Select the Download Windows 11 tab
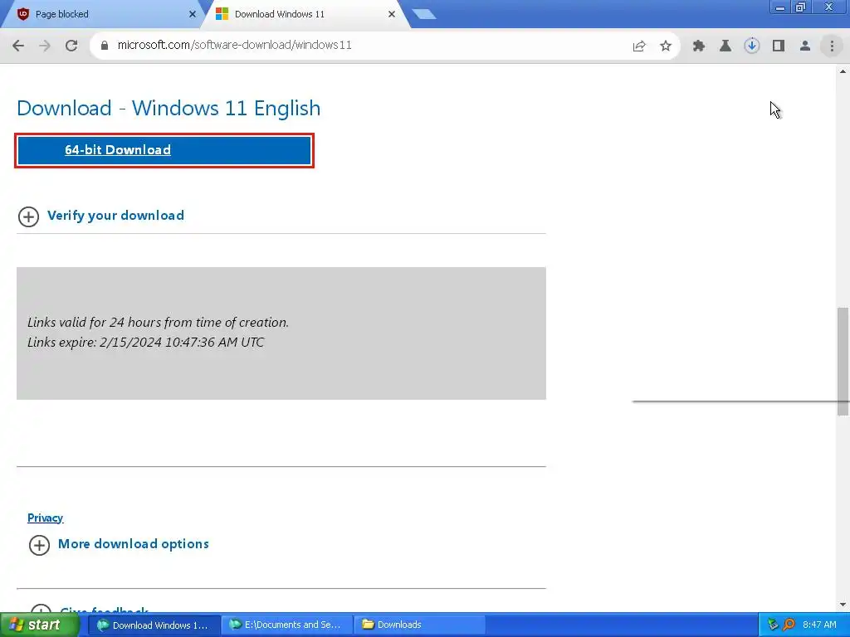This screenshot has height=637, width=850. tap(304, 15)
